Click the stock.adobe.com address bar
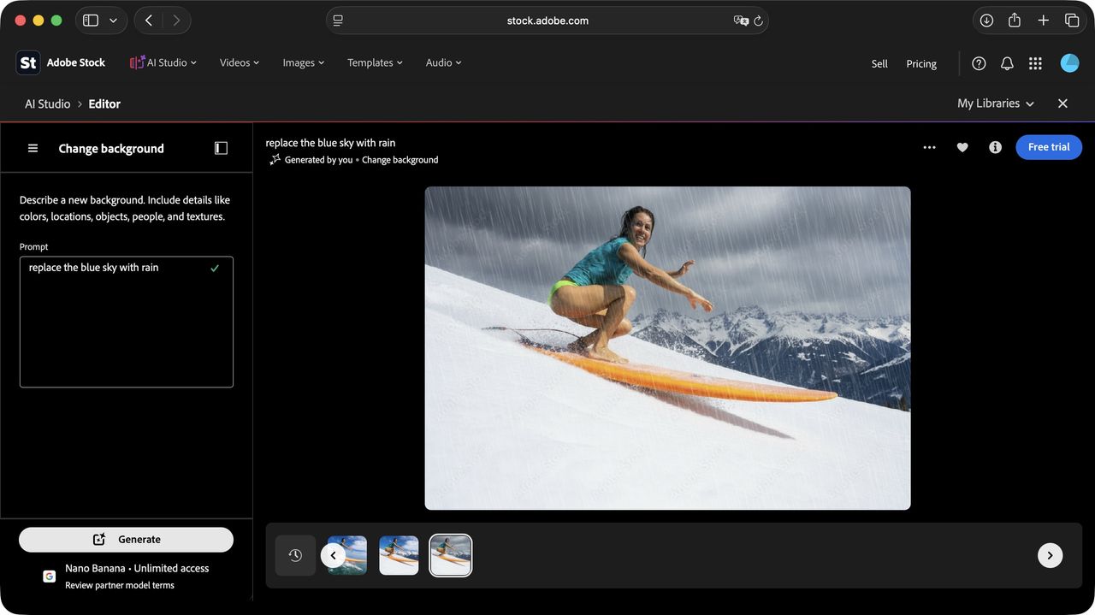 (x=547, y=21)
